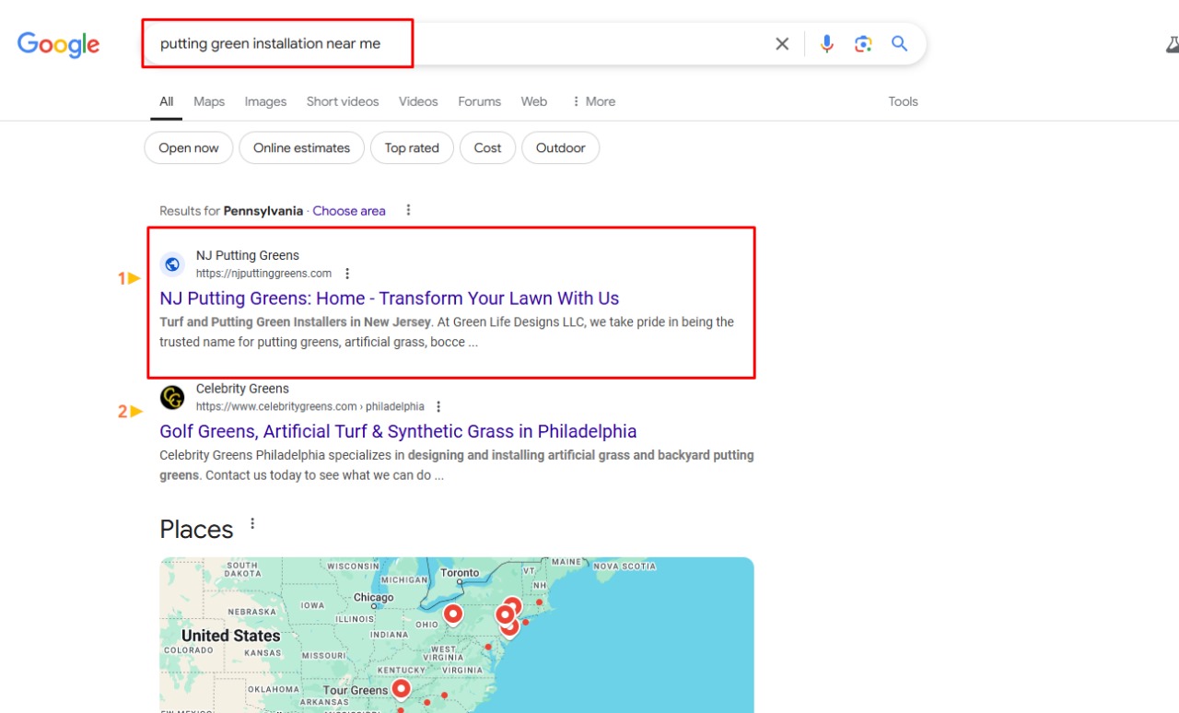This screenshot has width=1179, height=713.
Task: Click the map pin near Ohio
Action: point(452,614)
